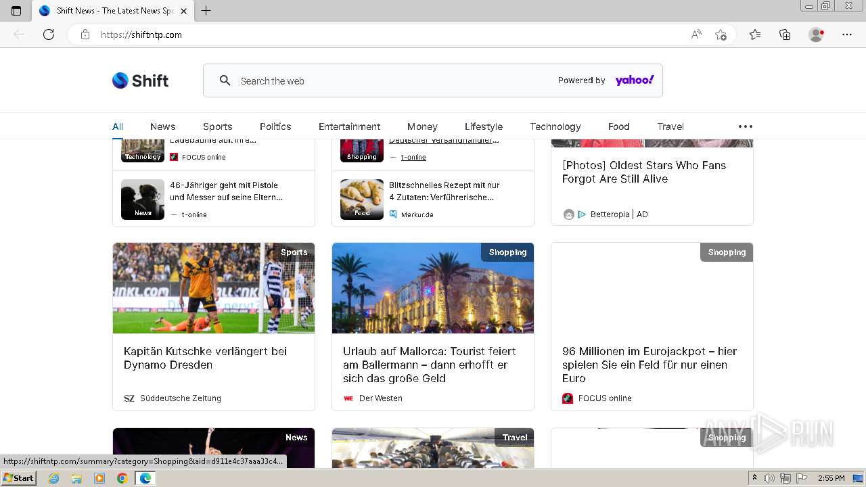The image size is (866, 487).
Task: Open the Lifestyle category tab
Action: [x=484, y=126]
